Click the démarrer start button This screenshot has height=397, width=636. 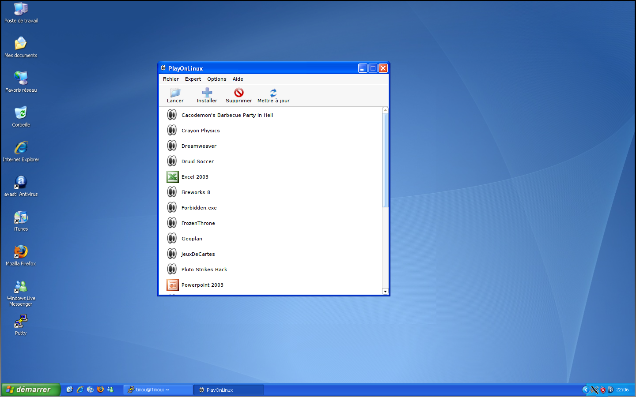point(30,390)
